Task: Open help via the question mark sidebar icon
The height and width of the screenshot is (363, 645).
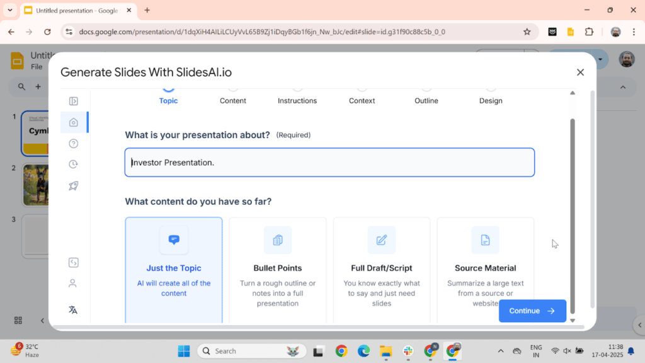Action: (73, 143)
